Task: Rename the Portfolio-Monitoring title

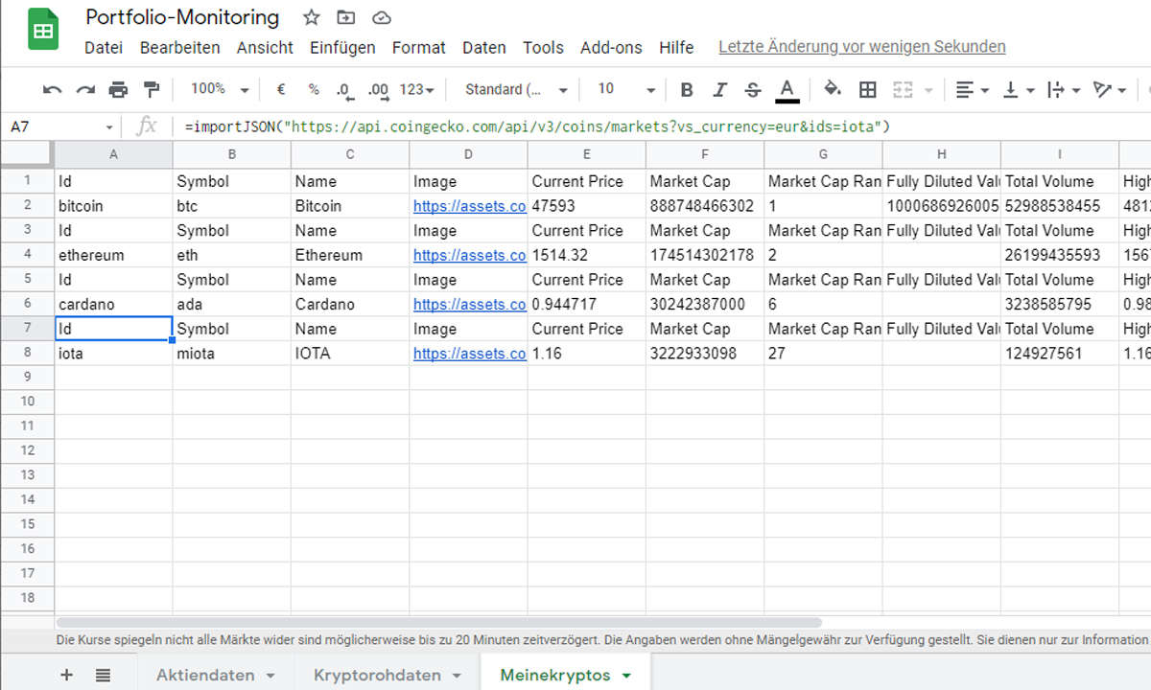Action: point(182,17)
